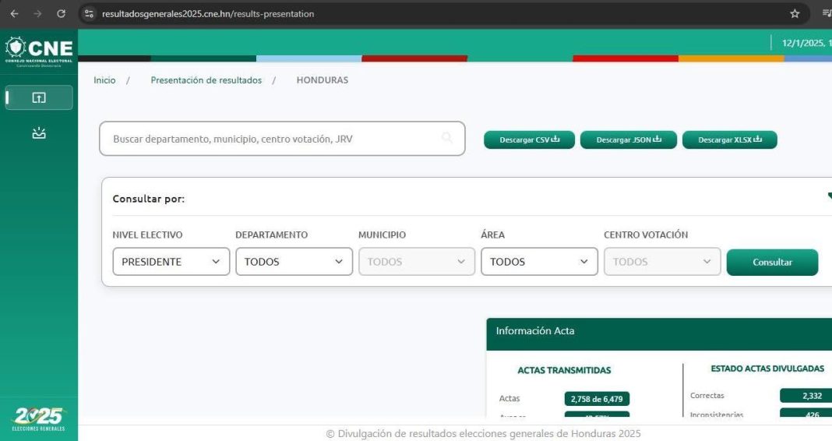Download results using Descargar CSV
Screen dimensions: 832x441
click(x=529, y=140)
